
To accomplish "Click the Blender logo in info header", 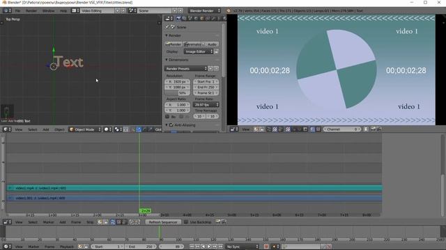I will pyautogui.click(x=229, y=11).
